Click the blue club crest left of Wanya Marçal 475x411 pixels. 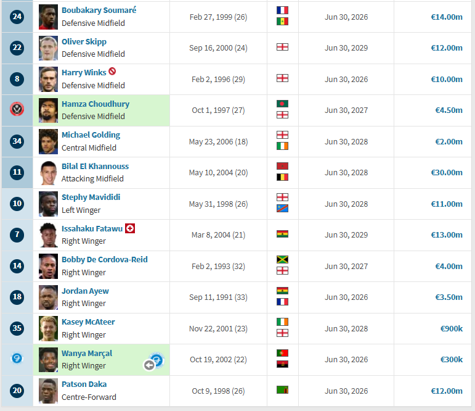17,359
